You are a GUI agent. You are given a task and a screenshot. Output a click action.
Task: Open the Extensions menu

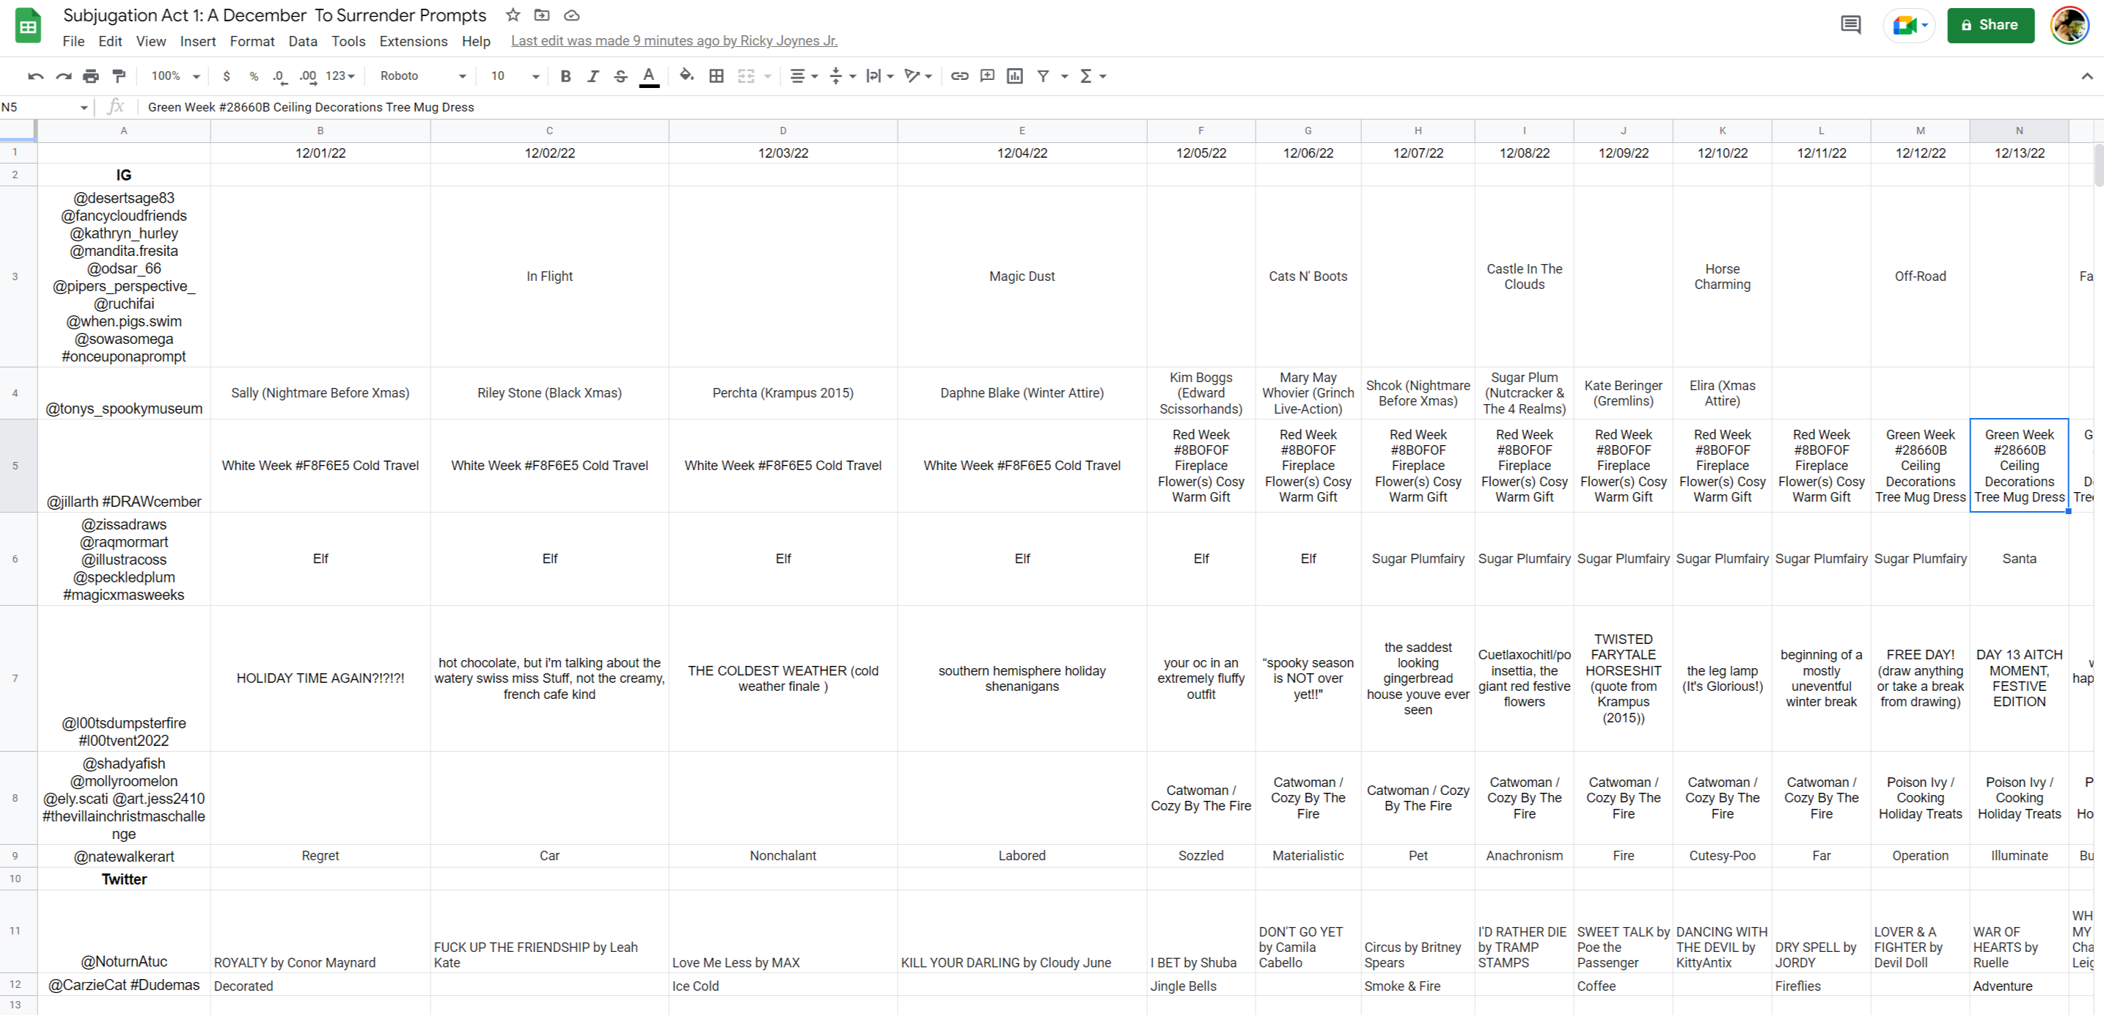[x=414, y=41]
